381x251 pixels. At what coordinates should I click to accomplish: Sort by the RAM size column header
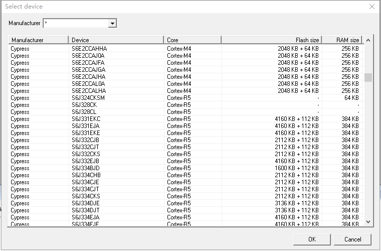coord(342,40)
